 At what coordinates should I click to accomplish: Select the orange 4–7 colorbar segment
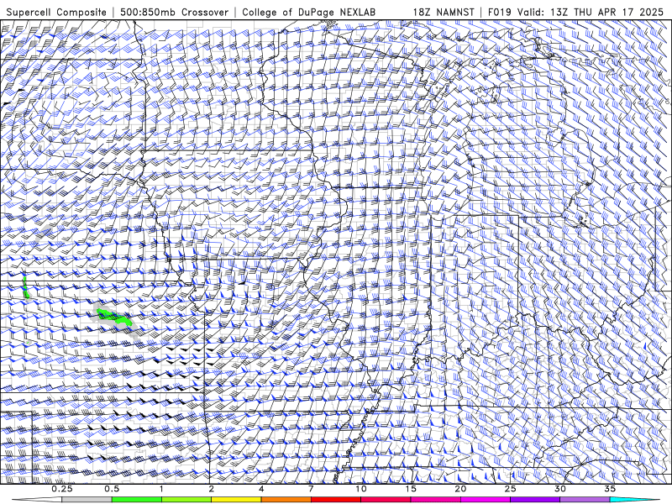pos(286,500)
